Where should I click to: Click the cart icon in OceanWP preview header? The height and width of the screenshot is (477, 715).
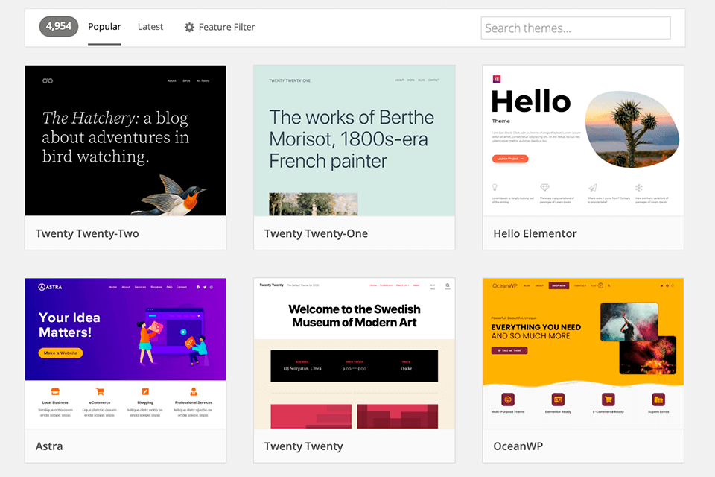pos(600,285)
